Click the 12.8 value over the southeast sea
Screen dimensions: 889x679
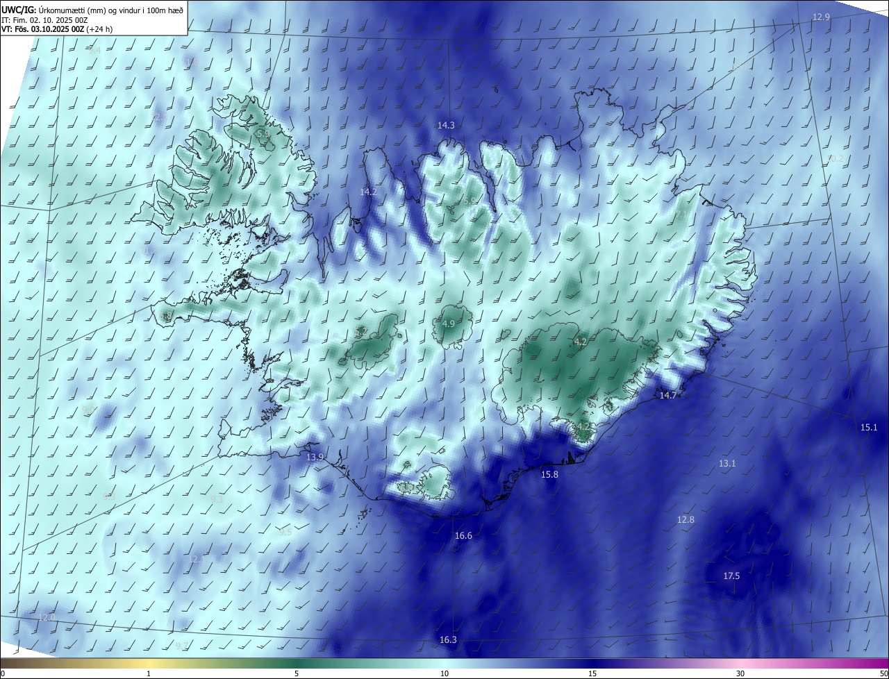click(x=686, y=520)
